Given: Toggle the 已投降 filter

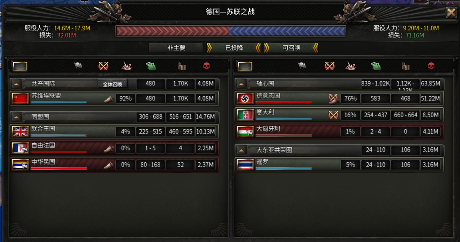Looking at the screenshot, I should tap(234, 48).
